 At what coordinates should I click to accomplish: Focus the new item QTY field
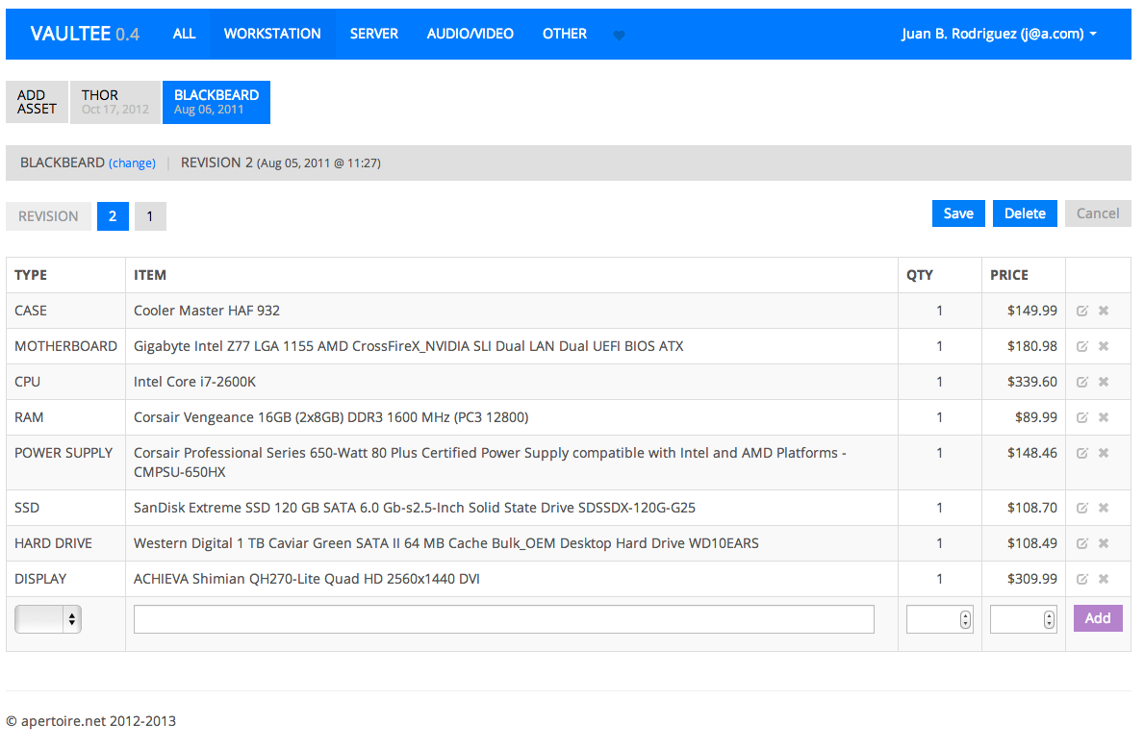pos(939,619)
